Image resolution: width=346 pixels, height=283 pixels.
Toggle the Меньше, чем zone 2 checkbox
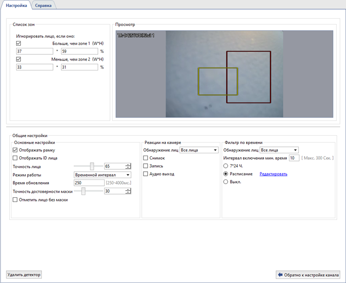(x=19, y=59)
